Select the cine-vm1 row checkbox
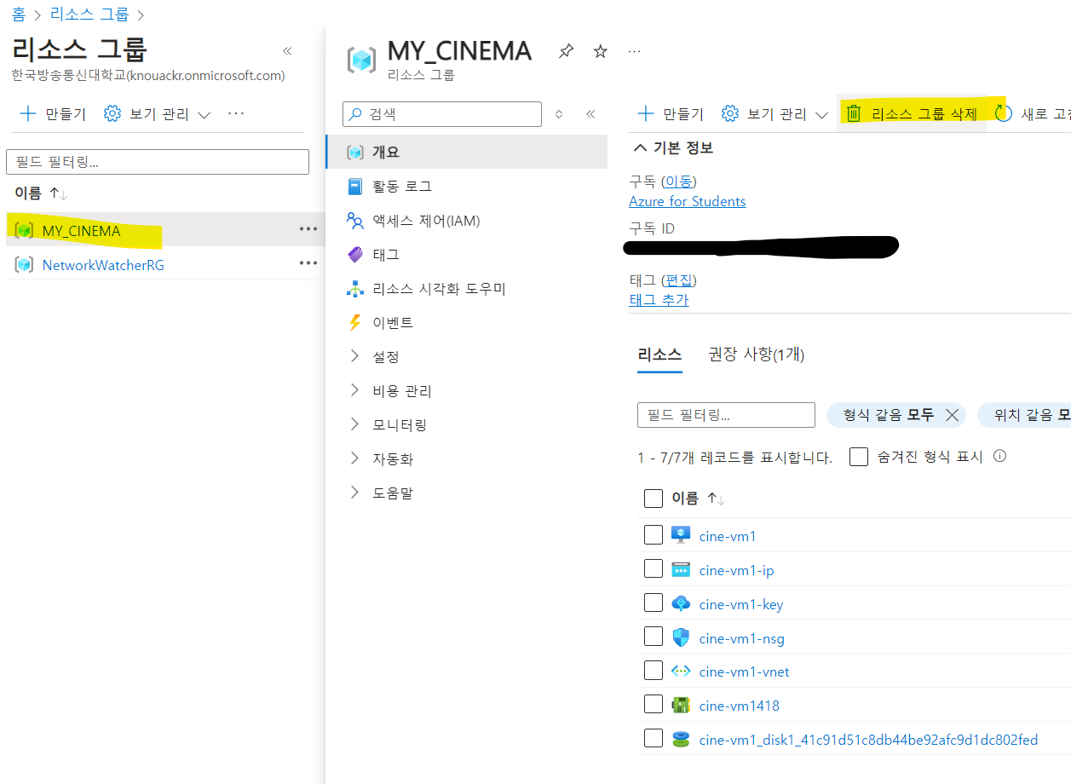This screenshot has height=784, width=1071. [x=654, y=535]
